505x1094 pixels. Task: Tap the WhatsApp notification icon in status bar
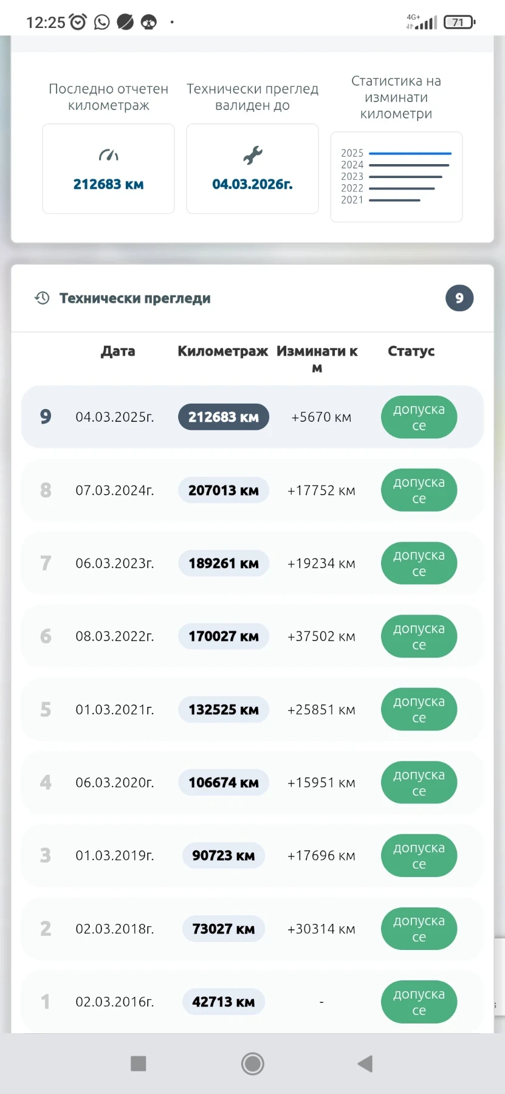[102, 22]
